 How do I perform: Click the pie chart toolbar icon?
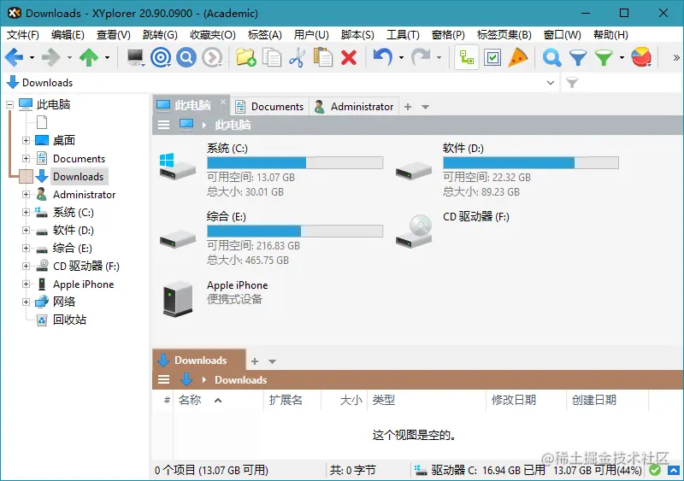(641, 57)
